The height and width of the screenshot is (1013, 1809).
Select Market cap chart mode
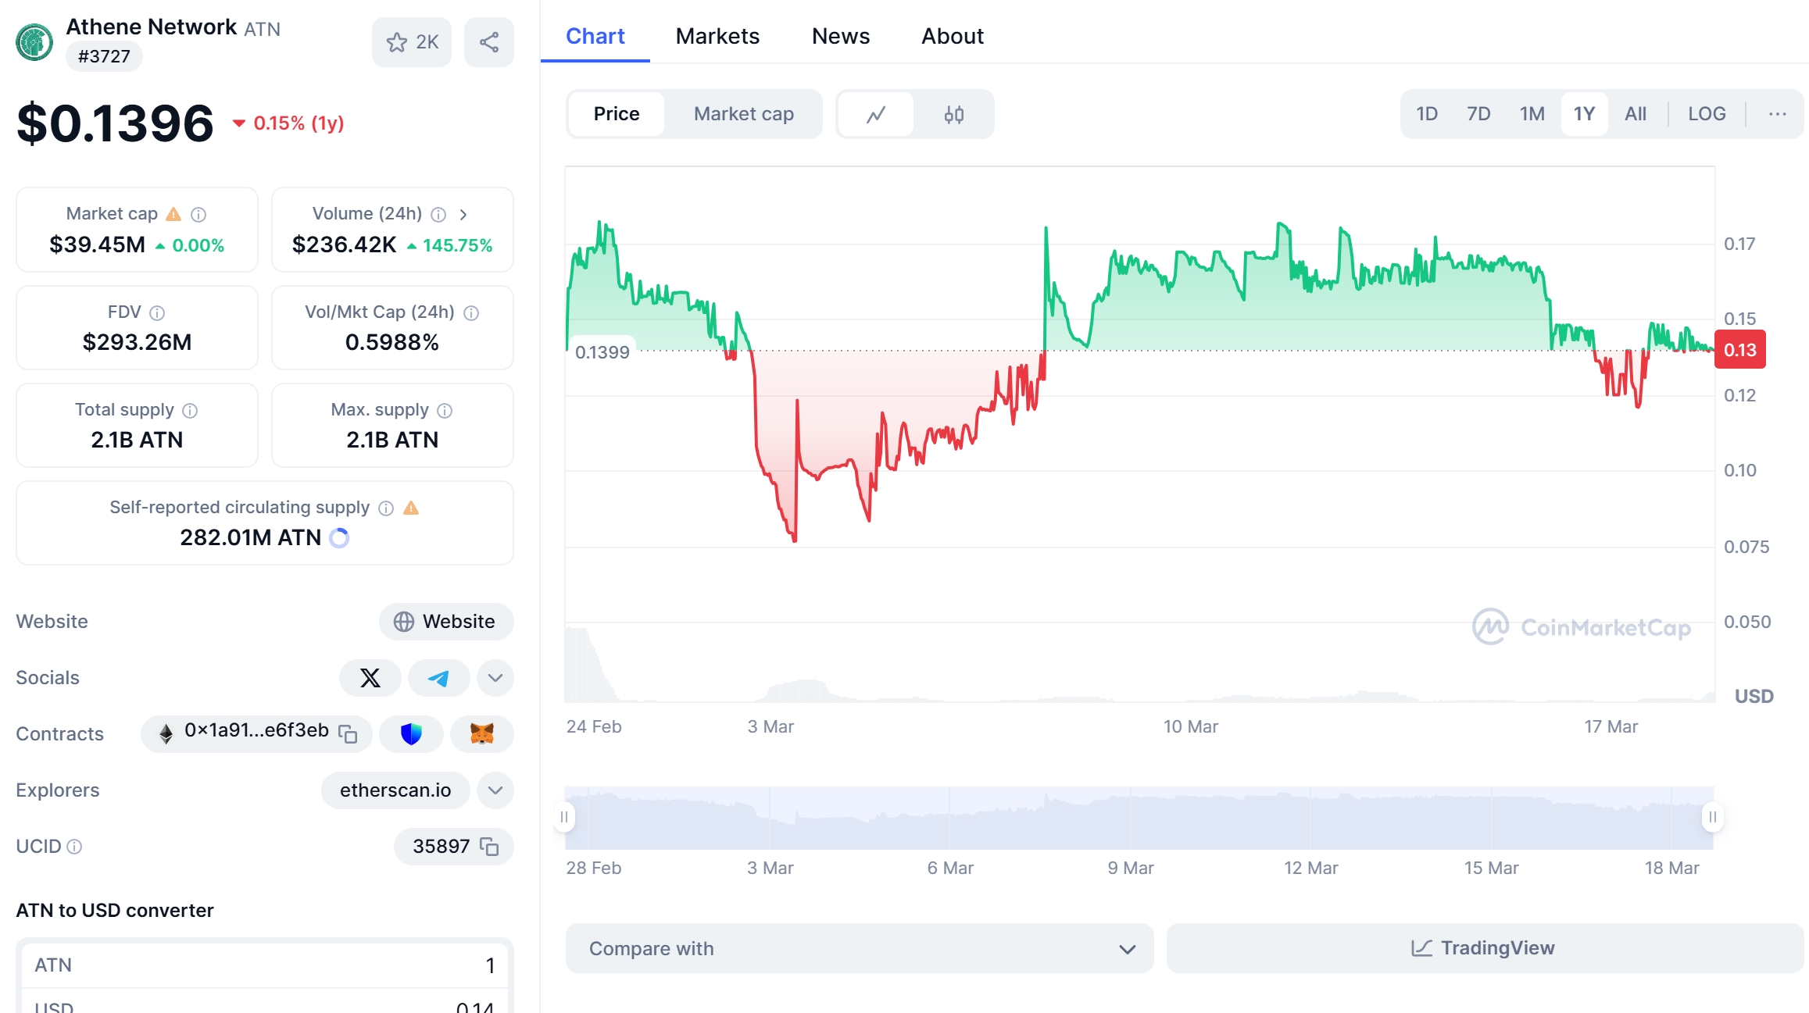coord(743,114)
